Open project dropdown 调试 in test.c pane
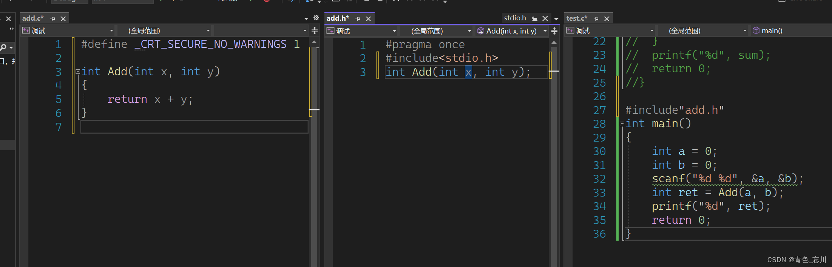 [610, 31]
